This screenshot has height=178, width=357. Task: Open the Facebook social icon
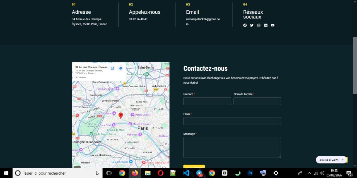[x=245, y=25]
